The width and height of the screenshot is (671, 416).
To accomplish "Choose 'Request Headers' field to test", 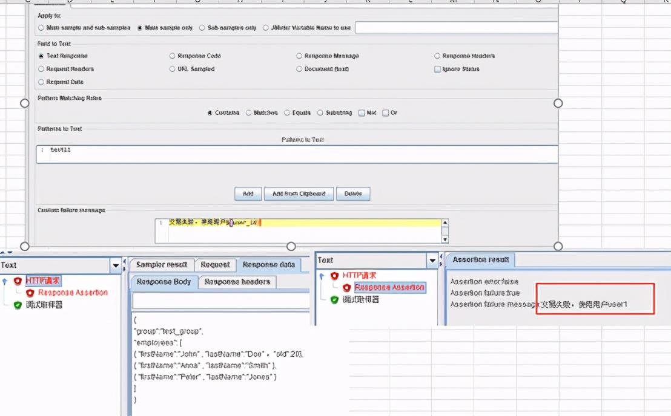I will coord(41,69).
